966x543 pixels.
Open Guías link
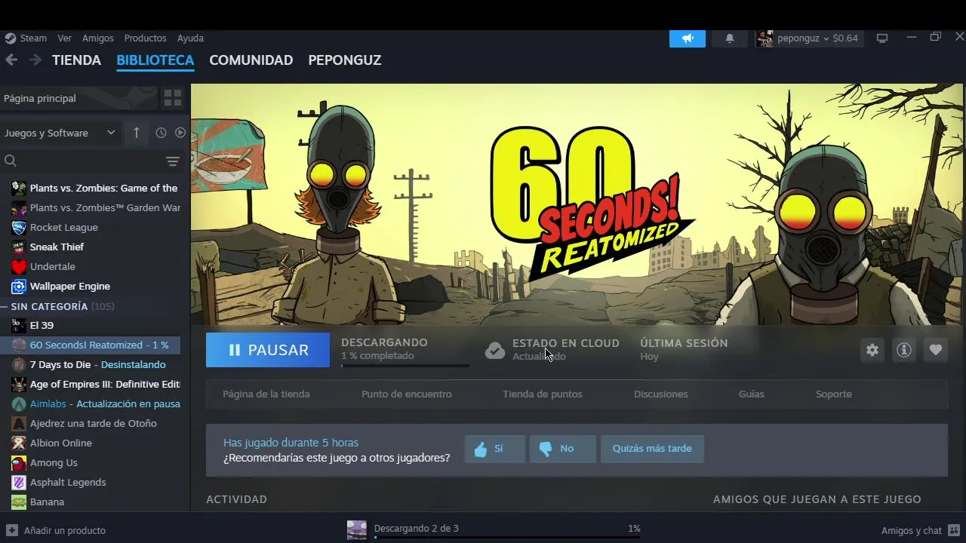click(752, 394)
